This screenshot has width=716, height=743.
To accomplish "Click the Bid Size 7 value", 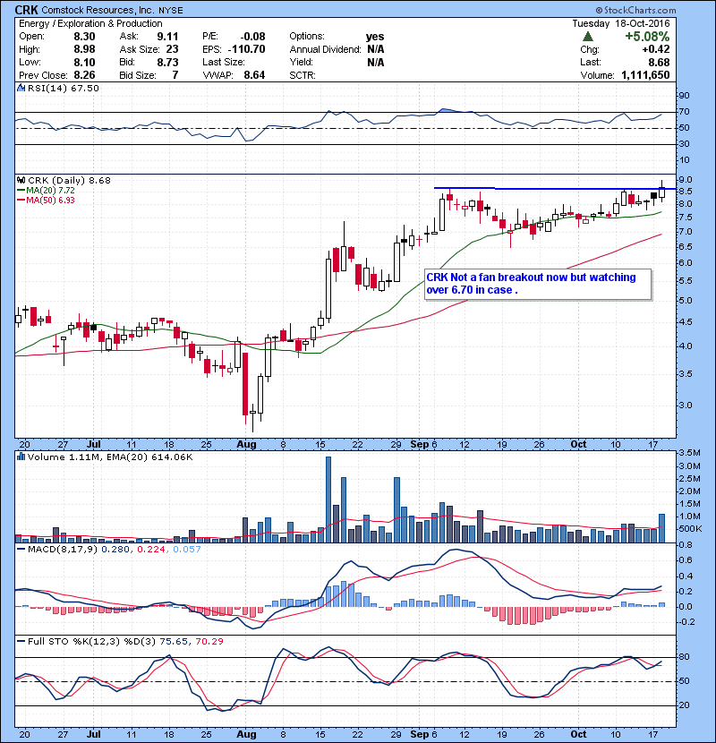I will click(175, 75).
